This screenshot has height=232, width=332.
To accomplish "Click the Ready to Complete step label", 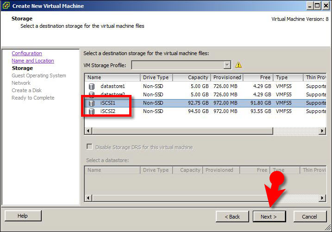I will click(x=33, y=98).
